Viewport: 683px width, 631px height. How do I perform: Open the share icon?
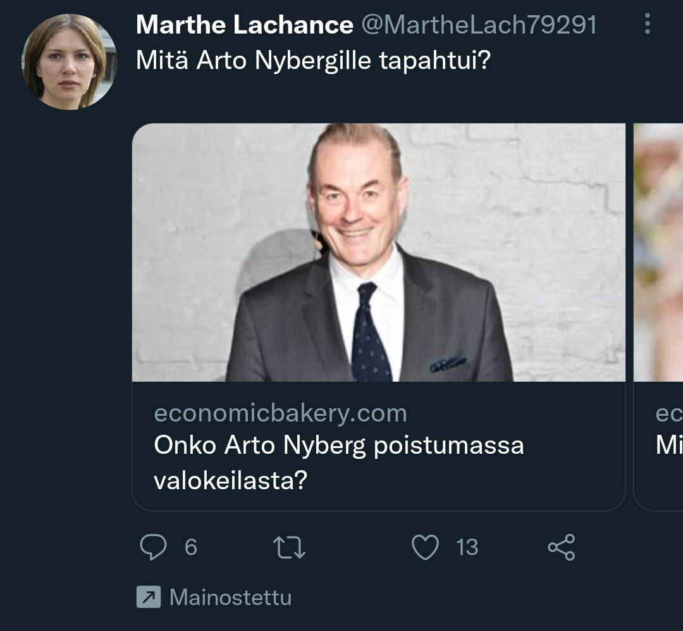tap(561, 547)
